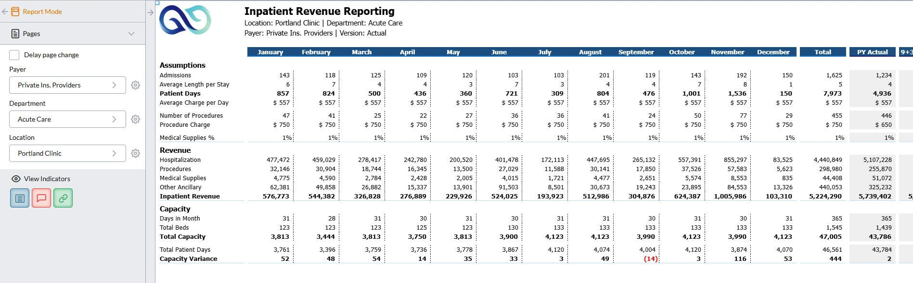Click the Pages document icon
This screenshot has height=283, width=913.
[x=15, y=34]
